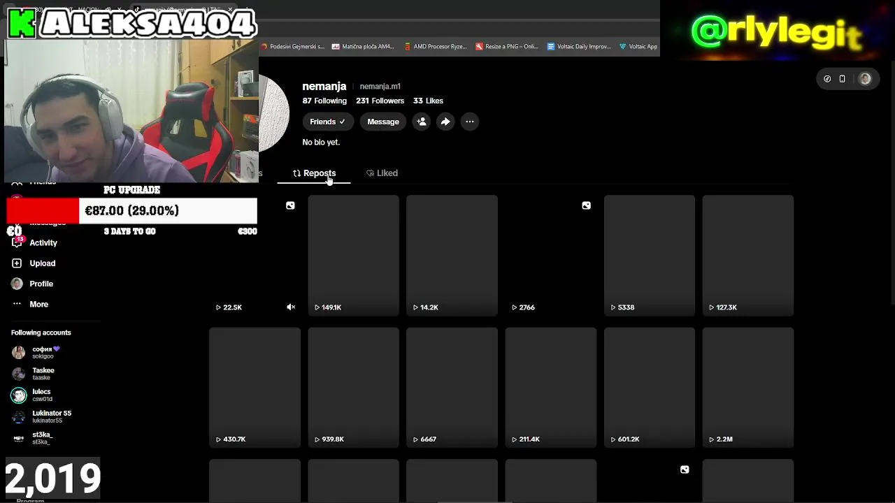
Task: Open AMD Procesor Ryze bookmark
Action: point(436,47)
